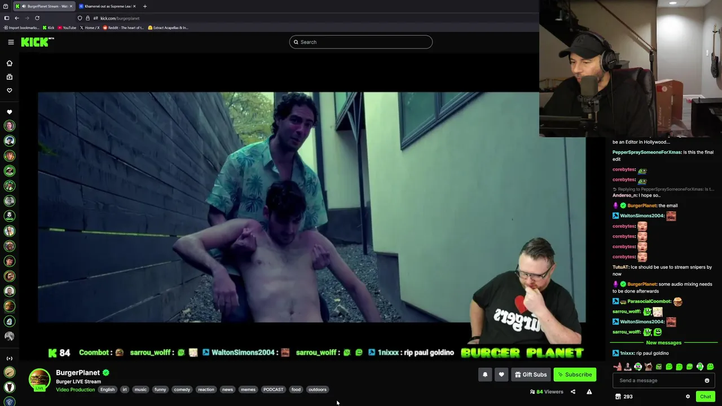Follow BurgerPlanet with heart button
Image resolution: width=722 pixels, height=406 pixels.
click(x=501, y=374)
